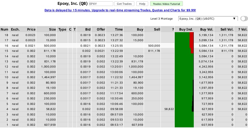
Task: Open the Trades Video Tutorial
Action: 166,4
